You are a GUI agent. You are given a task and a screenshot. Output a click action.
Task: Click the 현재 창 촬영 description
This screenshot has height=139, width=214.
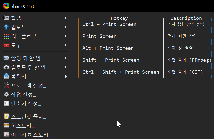coord(180,48)
